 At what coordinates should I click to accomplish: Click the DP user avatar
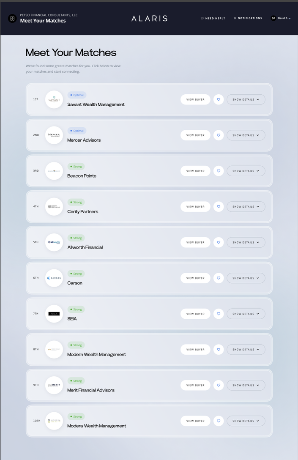coord(273,18)
